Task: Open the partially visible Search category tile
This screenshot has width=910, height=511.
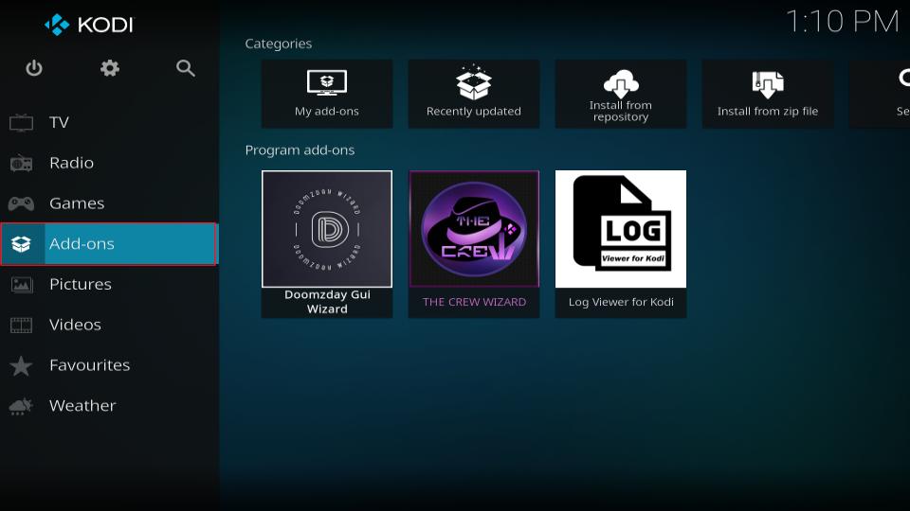Action: [x=880, y=94]
